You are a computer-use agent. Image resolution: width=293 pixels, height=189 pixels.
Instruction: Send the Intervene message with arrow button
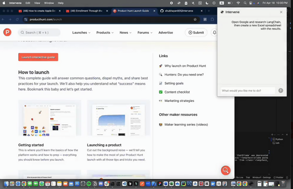tap(281, 90)
